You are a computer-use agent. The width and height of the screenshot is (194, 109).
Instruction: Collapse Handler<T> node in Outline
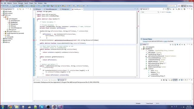tap(142, 49)
